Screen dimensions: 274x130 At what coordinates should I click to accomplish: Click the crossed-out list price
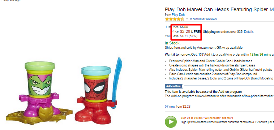[184, 27]
